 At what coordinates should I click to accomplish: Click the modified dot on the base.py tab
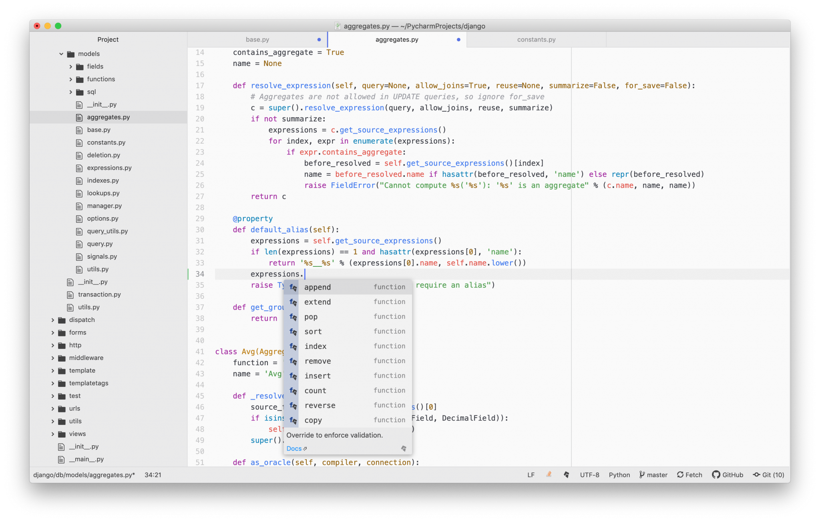tap(319, 39)
